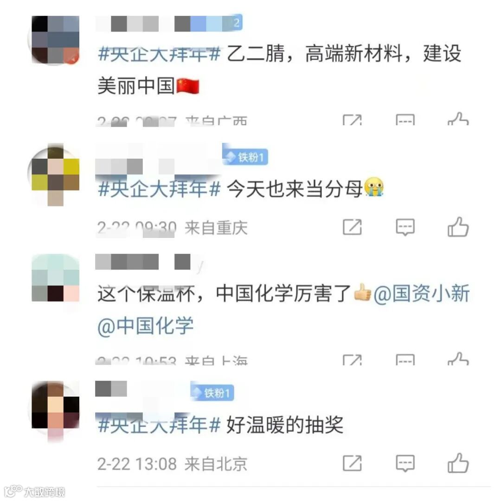Like the comment posted from 北京

[458, 463]
